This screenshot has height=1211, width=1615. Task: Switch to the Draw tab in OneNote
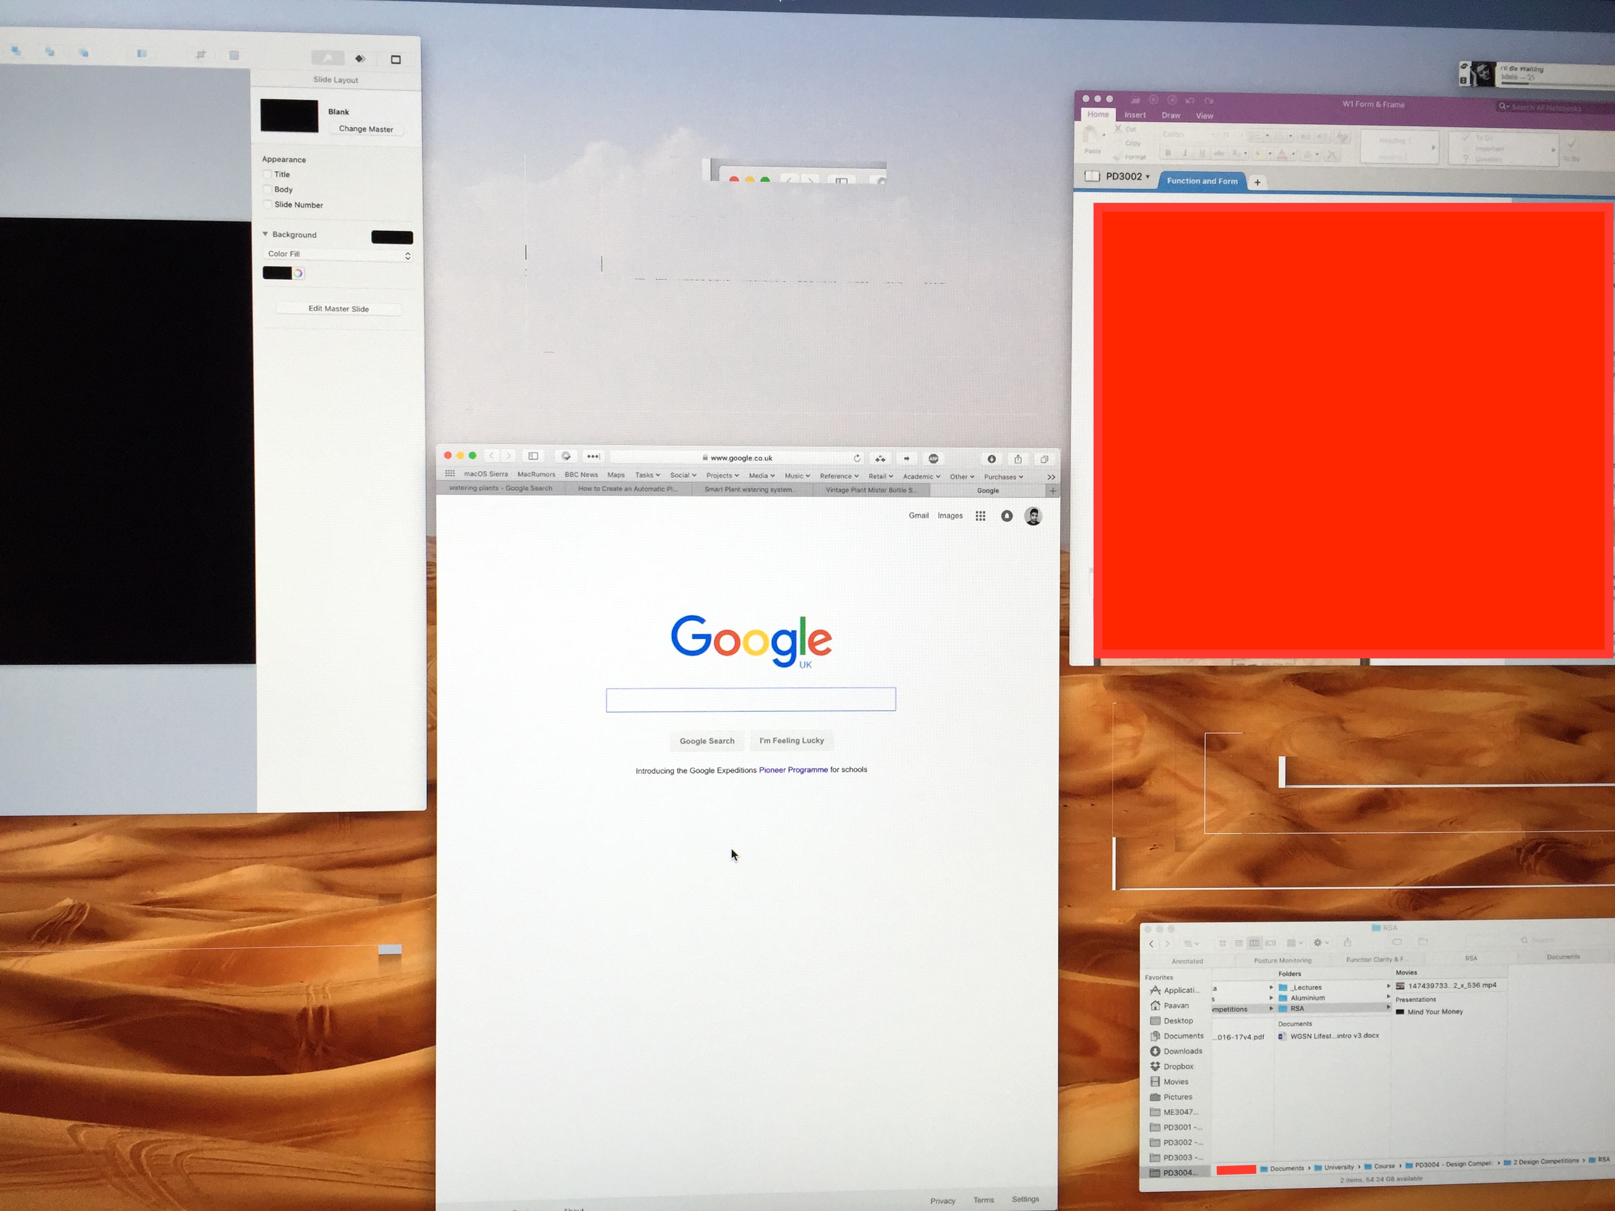[1171, 115]
